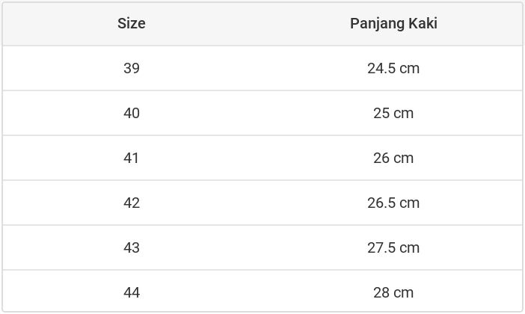Click the row listing 40 and 25 cm
The width and height of the screenshot is (525, 314).
(262, 113)
